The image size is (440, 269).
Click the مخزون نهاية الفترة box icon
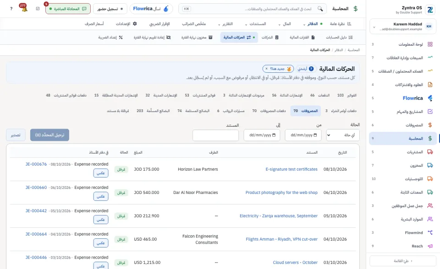point(210,37)
